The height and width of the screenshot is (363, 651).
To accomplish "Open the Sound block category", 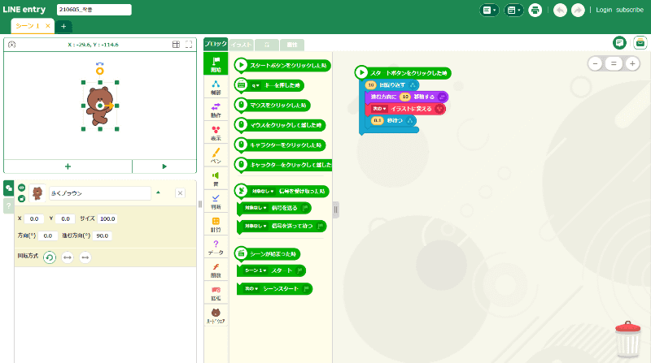I will [216, 178].
